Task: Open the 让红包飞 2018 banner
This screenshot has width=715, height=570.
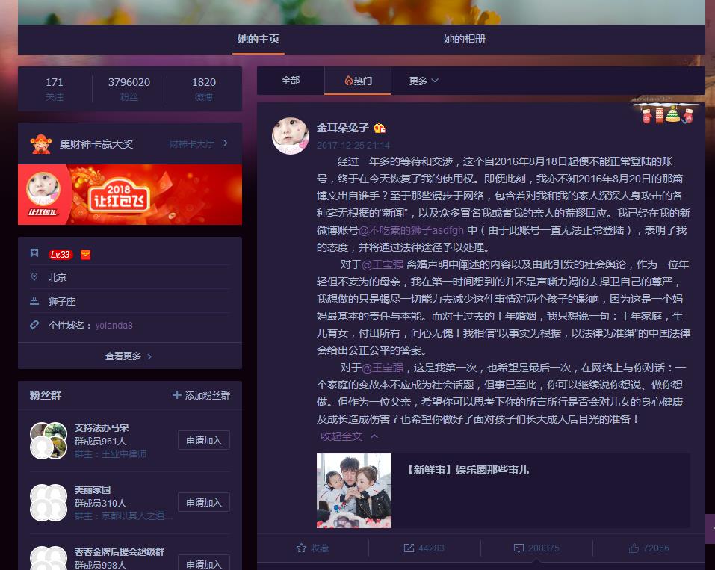Action: [130, 194]
